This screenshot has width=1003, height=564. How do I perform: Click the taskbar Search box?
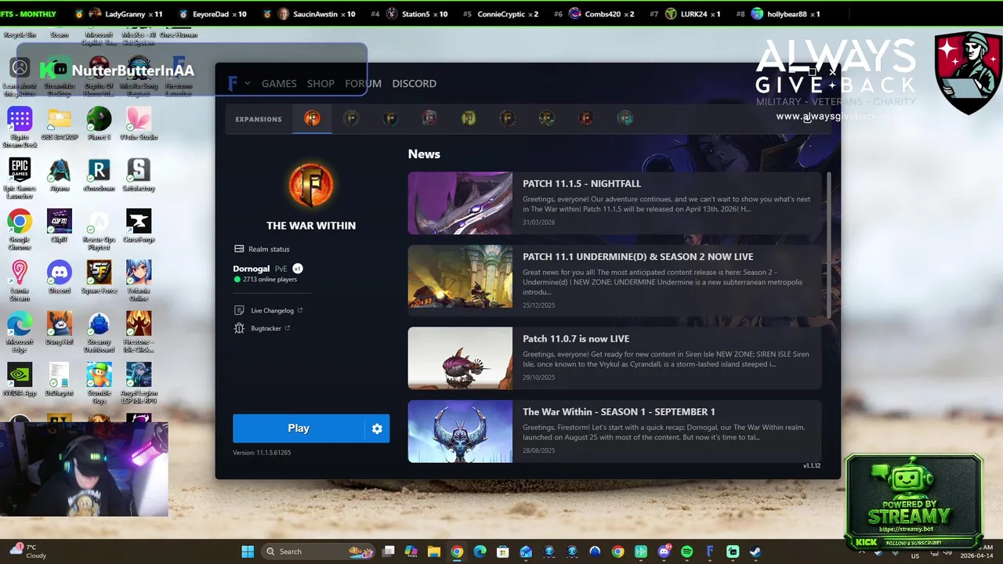tap(318, 551)
